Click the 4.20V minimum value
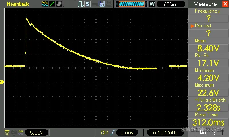 [208, 78]
